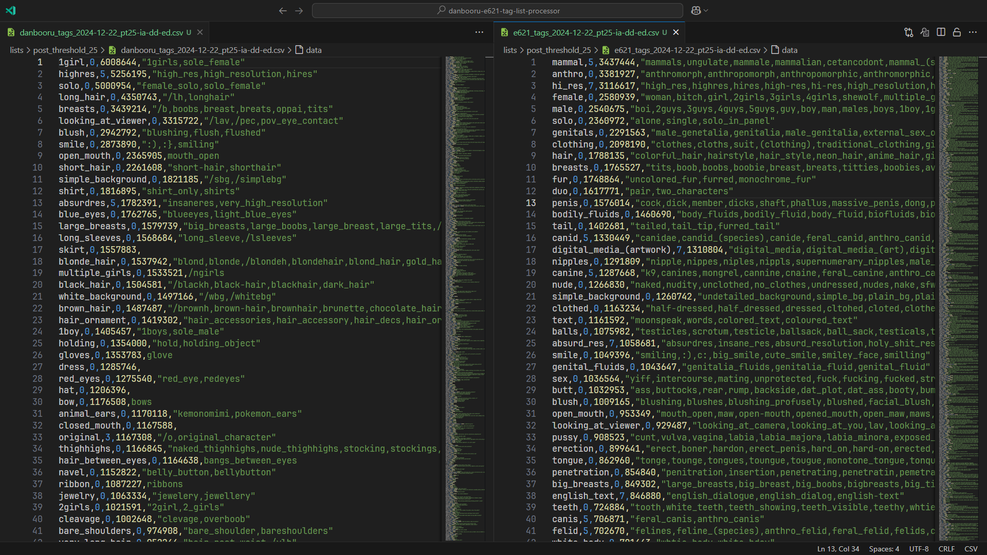Viewport: 987px width, 555px height.
Task: Click the Go Back arrow
Action: click(x=283, y=10)
